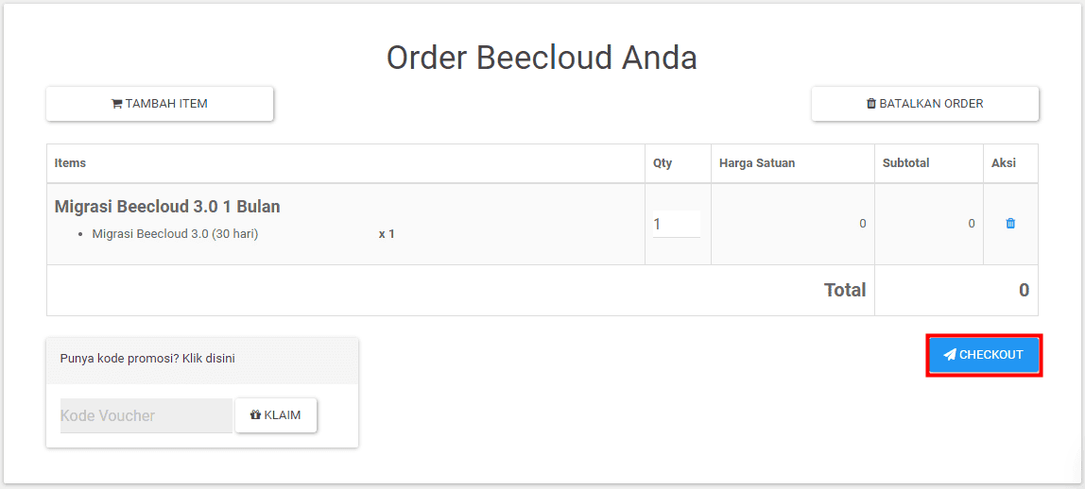
Task: Cancel the order with BATALKAN ORDER
Action: pyautogui.click(x=925, y=104)
